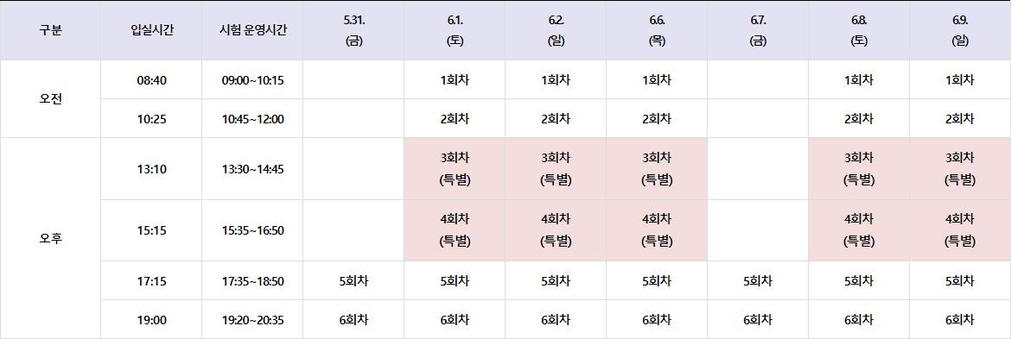The height and width of the screenshot is (339, 1011).
Task: Select 2회차 under the 6.8. column
Action: (x=859, y=119)
